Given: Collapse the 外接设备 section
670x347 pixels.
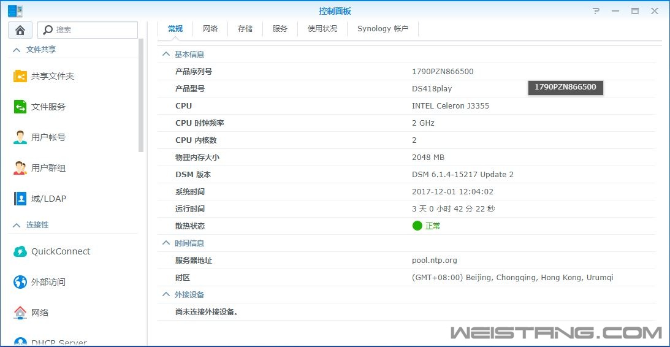Looking at the screenshot, I should pyautogui.click(x=166, y=294).
